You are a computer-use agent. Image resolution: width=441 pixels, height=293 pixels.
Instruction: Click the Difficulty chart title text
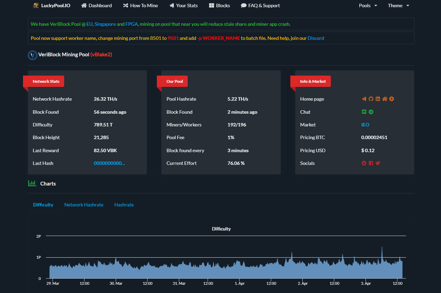pyautogui.click(x=221, y=229)
